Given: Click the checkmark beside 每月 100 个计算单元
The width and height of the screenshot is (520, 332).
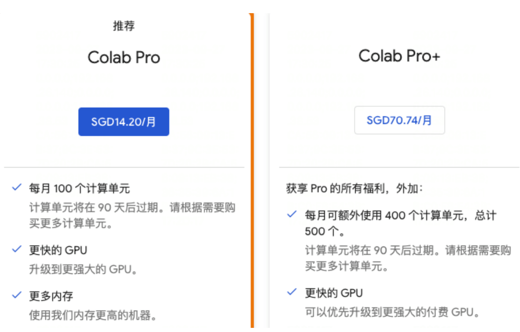Looking at the screenshot, I should pos(17,187).
